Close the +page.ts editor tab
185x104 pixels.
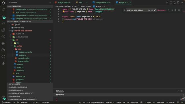(x=130, y=3)
